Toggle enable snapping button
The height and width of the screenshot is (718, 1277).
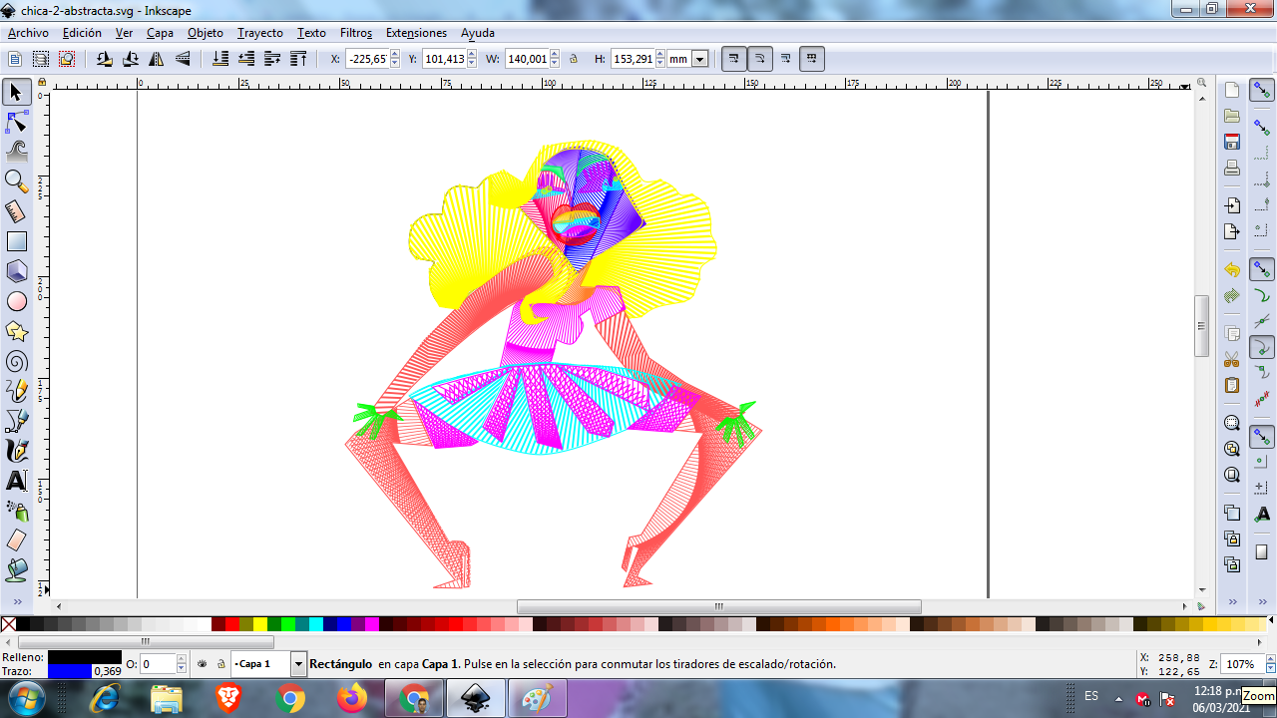1262,91
